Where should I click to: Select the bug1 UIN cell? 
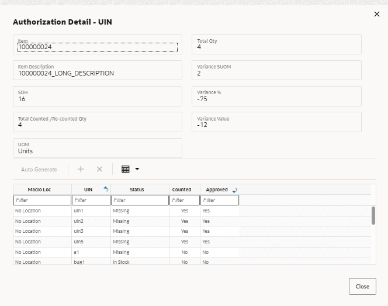click(x=91, y=262)
